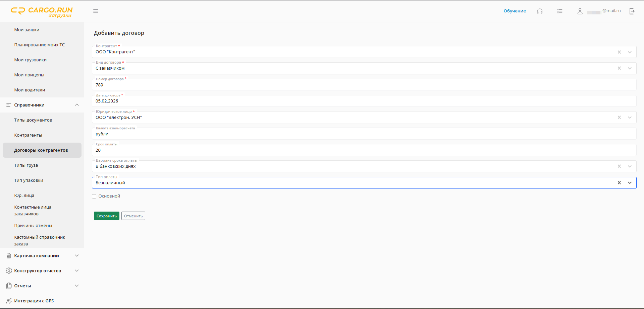
Task: Open Контрагенты in the sidebar
Action: point(28,135)
